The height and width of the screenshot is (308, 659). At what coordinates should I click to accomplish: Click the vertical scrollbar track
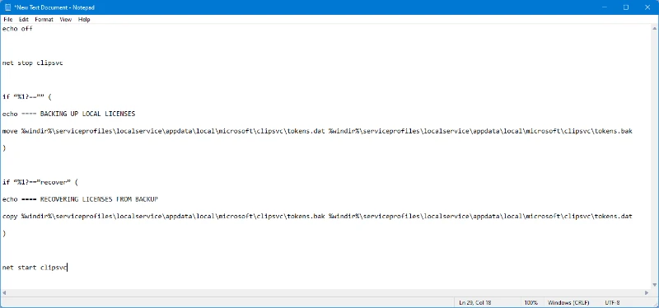click(654, 156)
